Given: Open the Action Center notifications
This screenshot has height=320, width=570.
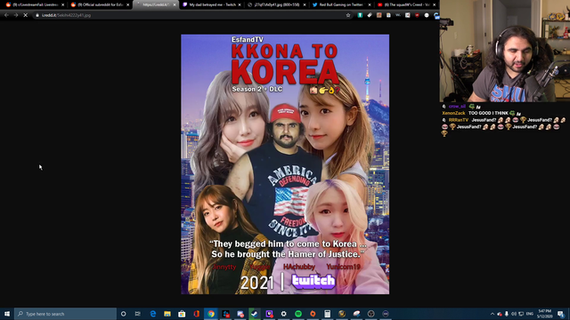Looking at the screenshot, I should (561, 314).
